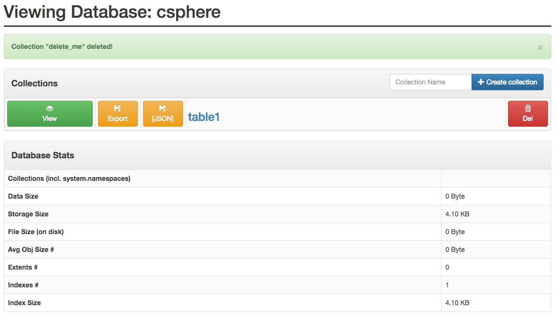This screenshot has height=332, width=558.
Task: Click the green collection deleted message text
Action: pos(62,47)
